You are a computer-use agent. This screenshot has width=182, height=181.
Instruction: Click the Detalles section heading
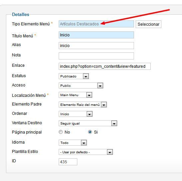21,14
